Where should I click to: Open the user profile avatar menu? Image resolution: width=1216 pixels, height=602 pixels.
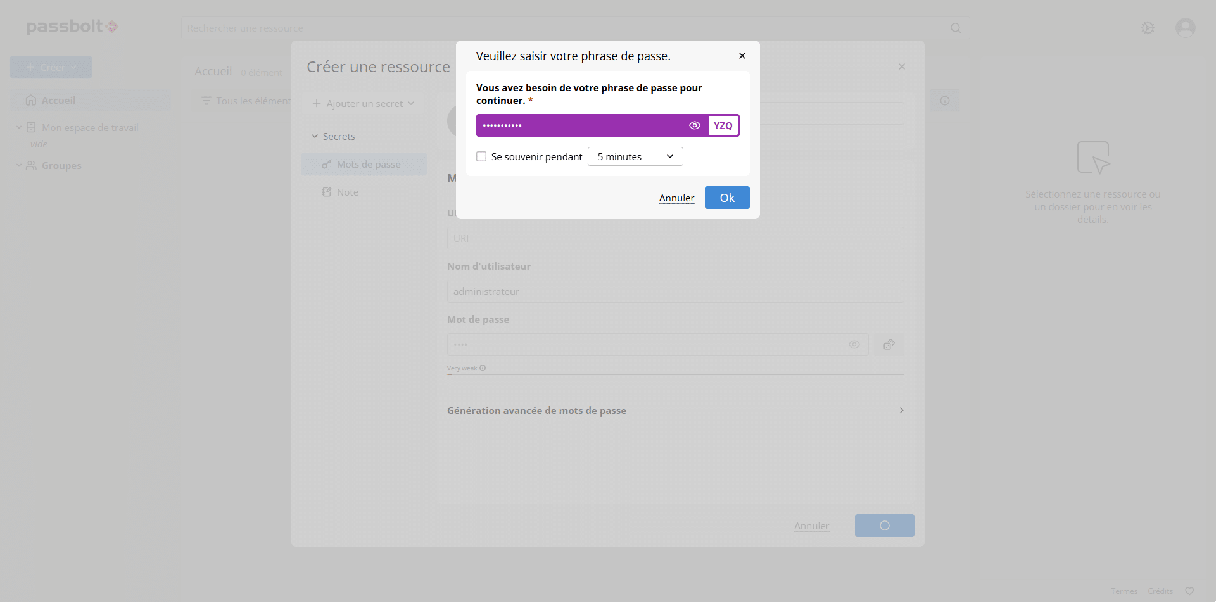(x=1185, y=28)
